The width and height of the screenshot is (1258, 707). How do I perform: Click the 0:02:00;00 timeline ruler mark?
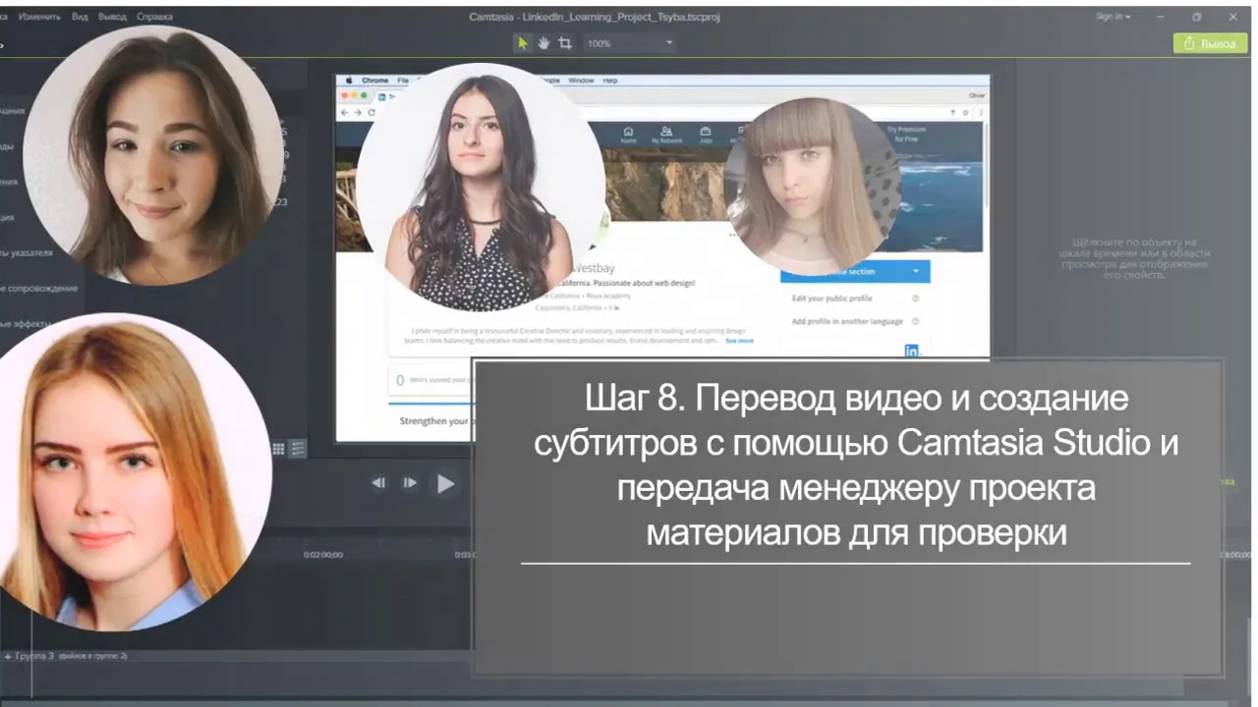pos(323,555)
